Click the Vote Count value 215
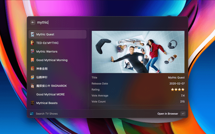215x134 pixels. [182, 102]
